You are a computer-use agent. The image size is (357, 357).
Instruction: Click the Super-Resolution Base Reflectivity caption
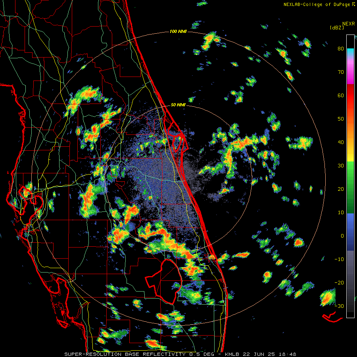point(180,354)
